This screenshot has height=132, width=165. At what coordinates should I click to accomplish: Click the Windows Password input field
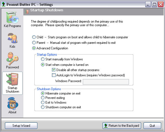click(x=106, y=82)
